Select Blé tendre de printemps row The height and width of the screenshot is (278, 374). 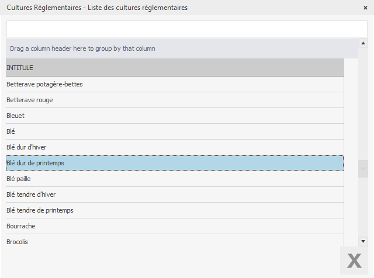(x=175, y=210)
